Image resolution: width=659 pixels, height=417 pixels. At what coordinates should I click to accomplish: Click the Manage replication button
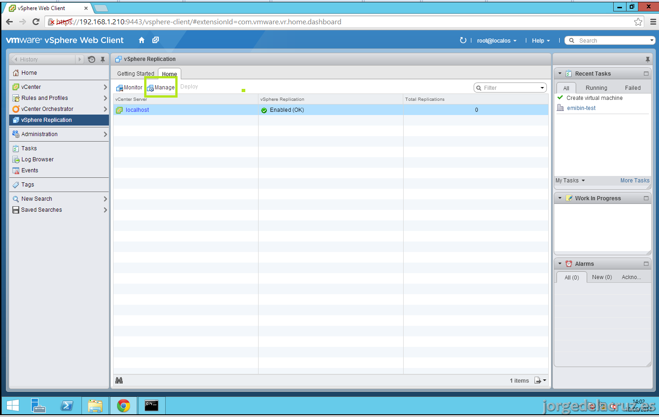click(x=161, y=88)
